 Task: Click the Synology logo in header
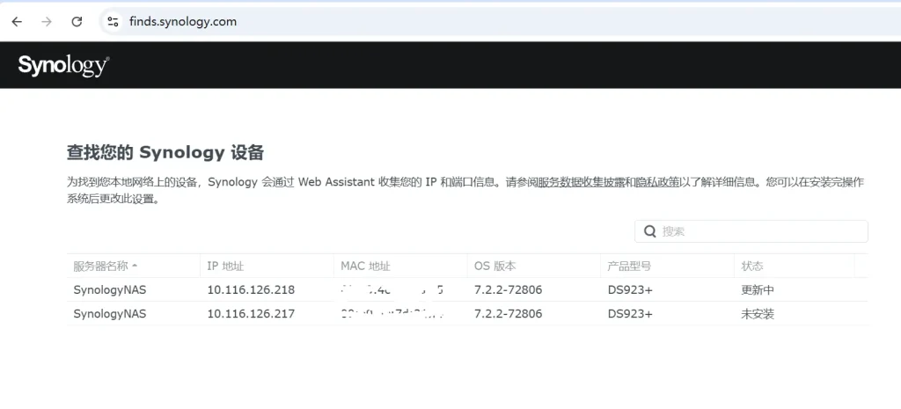tap(63, 66)
